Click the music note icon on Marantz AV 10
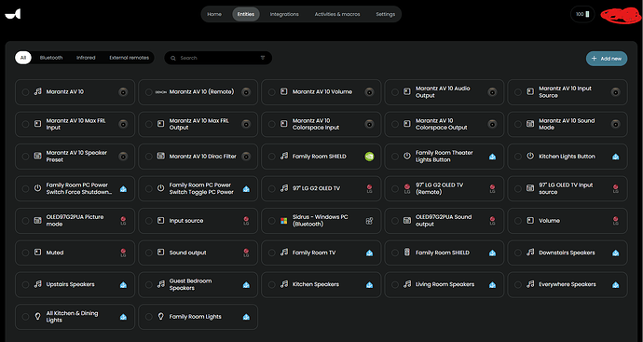 37,92
